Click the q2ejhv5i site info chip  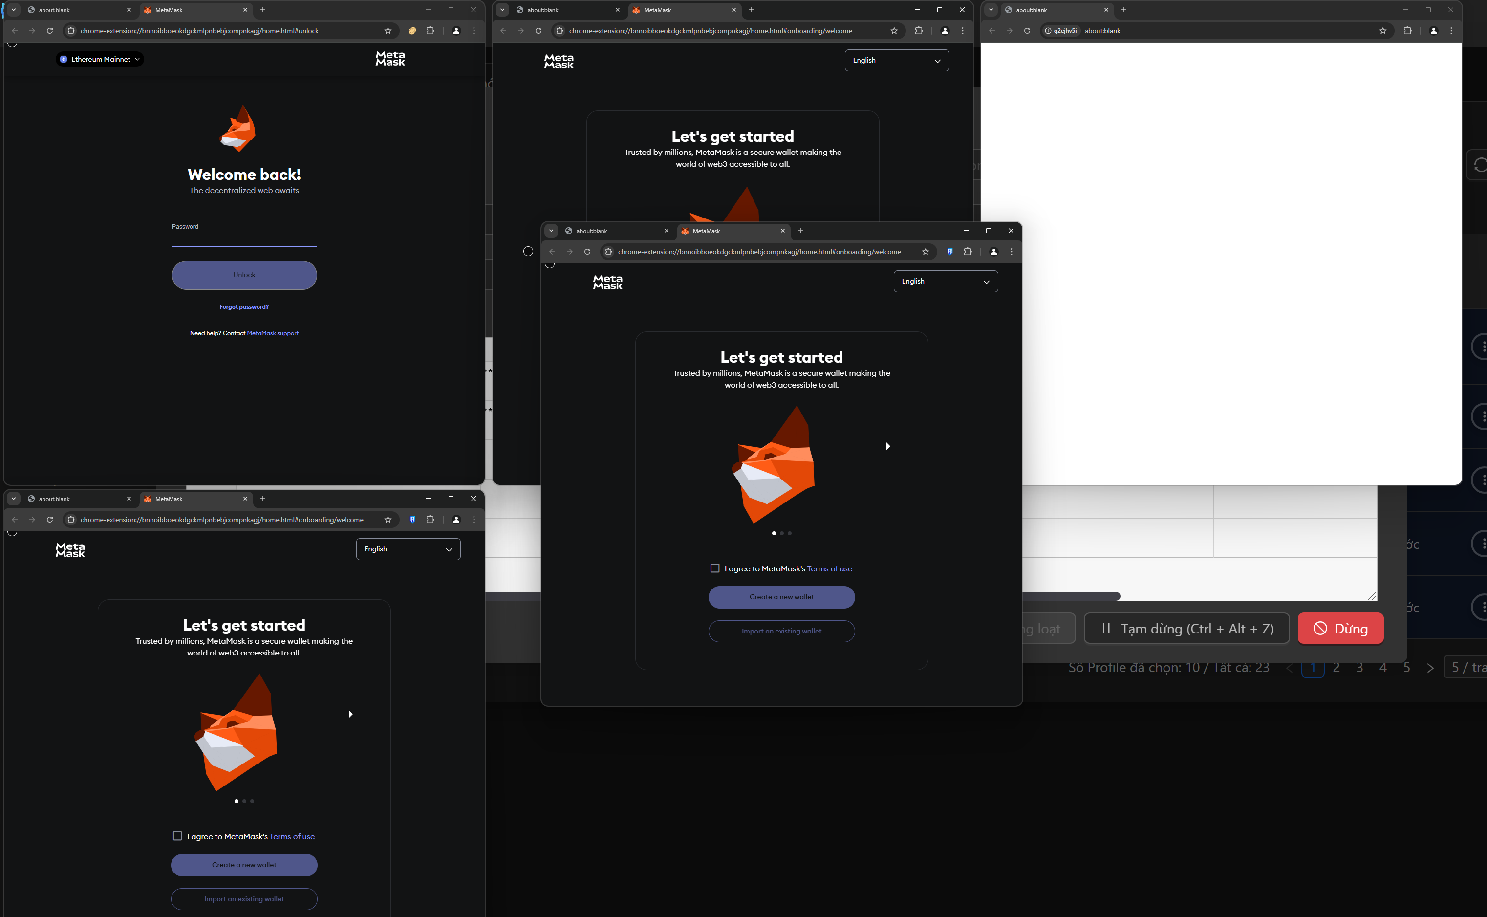[1061, 31]
